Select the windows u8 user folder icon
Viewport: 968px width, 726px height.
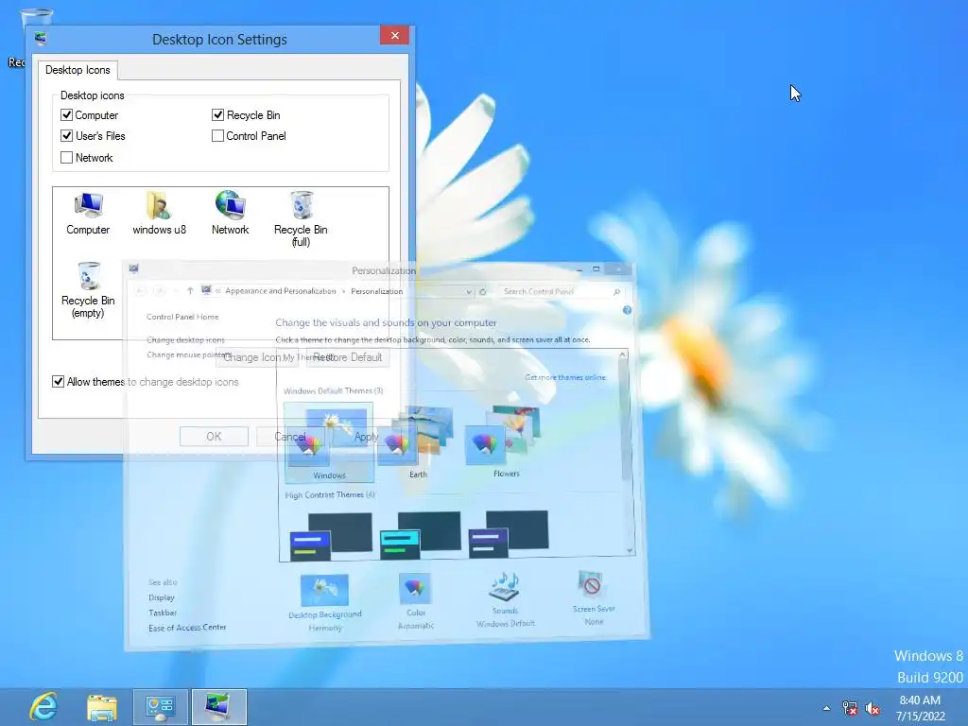click(159, 214)
